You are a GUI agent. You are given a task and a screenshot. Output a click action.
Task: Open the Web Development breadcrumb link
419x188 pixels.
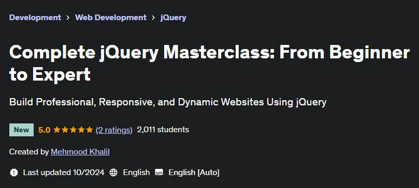pyautogui.click(x=111, y=18)
